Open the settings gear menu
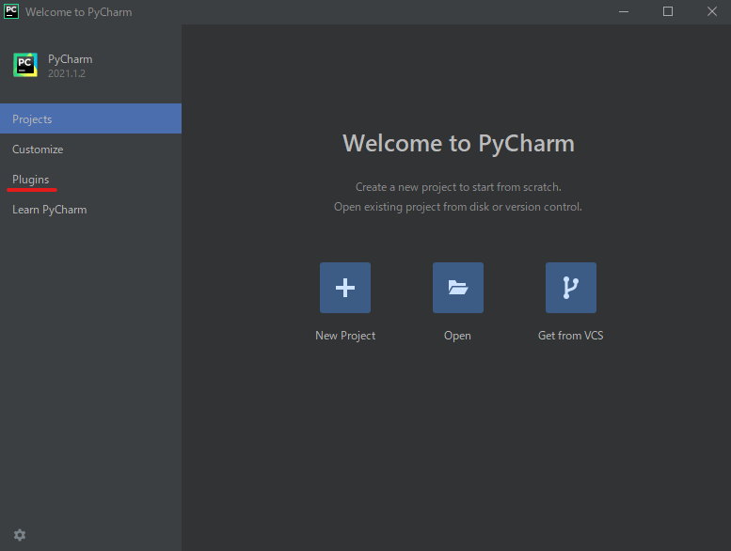 [x=20, y=535]
